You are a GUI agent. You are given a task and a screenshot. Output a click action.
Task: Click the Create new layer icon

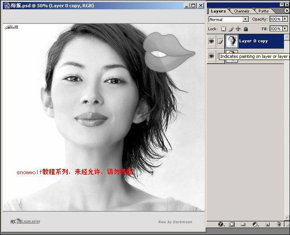pyautogui.click(x=267, y=224)
